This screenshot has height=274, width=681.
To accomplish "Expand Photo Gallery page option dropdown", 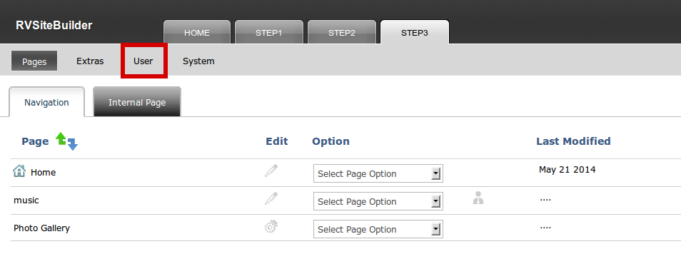I will pos(378,229).
